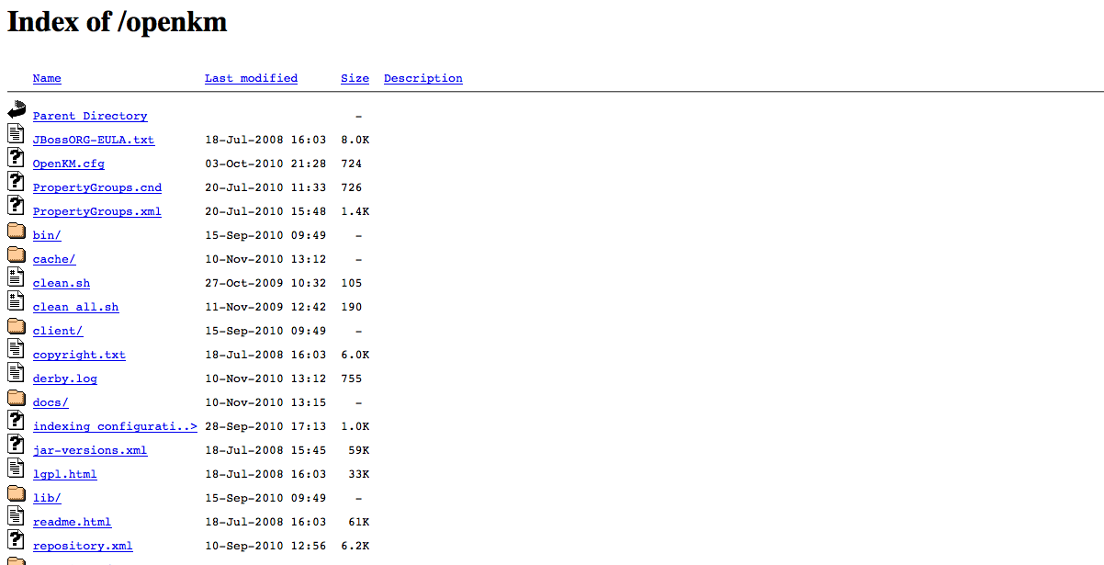Image resolution: width=1104 pixels, height=565 pixels.
Task: Click the icon beside jar-versions.xml
Action: [x=16, y=444]
